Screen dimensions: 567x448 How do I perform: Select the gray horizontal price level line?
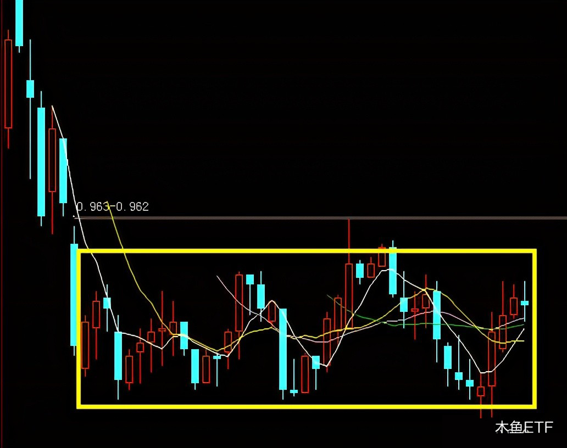(330, 218)
